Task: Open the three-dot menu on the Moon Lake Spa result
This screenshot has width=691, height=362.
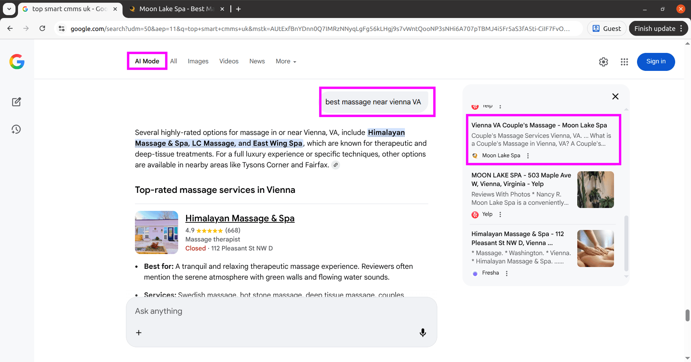Action: tap(528, 155)
